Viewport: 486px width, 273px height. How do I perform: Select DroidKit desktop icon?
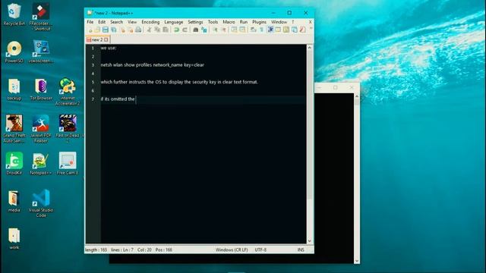(x=14, y=164)
